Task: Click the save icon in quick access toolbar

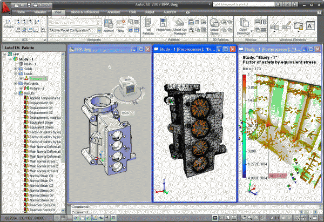Action: (x=29, y=5)
